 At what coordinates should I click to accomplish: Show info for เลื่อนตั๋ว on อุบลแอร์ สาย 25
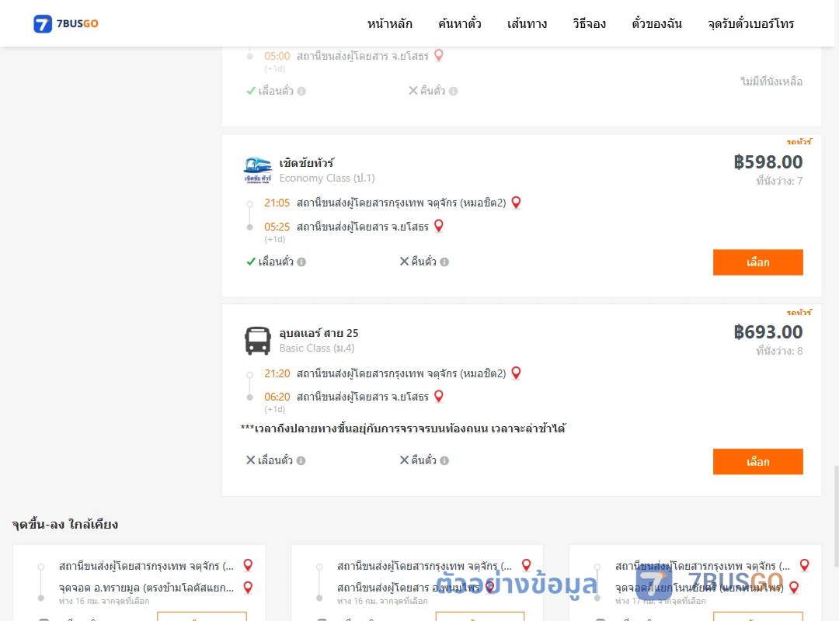coord(301,460)
